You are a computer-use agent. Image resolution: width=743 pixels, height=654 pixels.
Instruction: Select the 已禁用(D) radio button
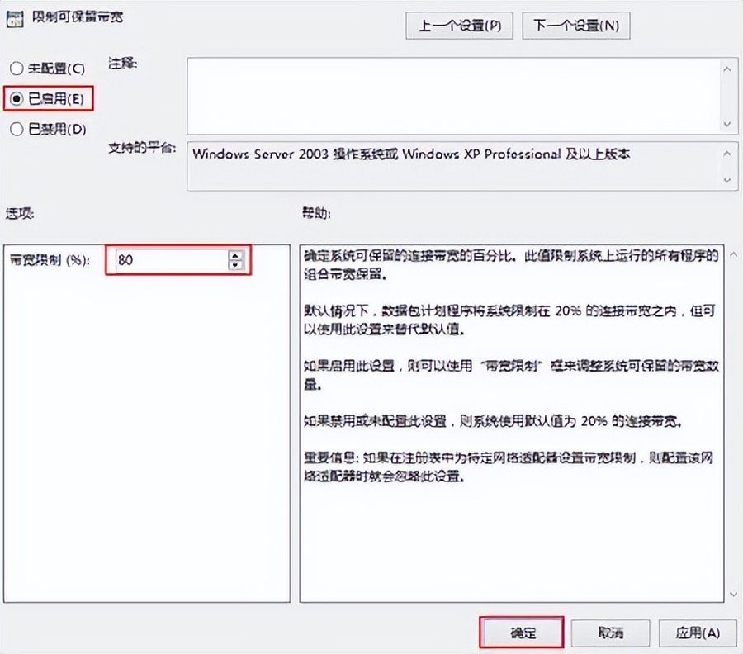click(x=17, y=129)
